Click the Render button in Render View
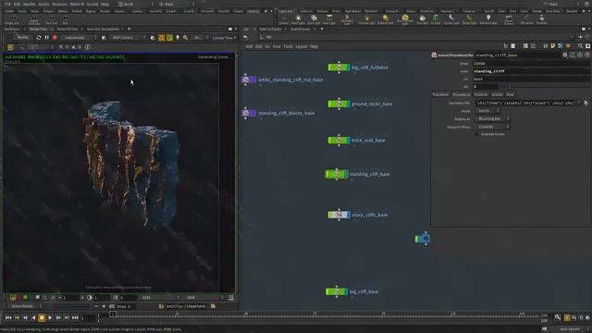The image size is (592, 333). point(23,38)
